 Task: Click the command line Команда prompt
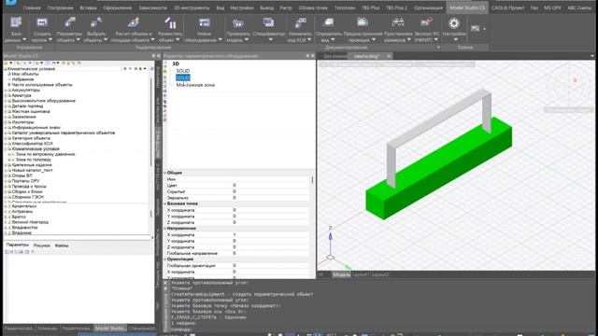181,329
